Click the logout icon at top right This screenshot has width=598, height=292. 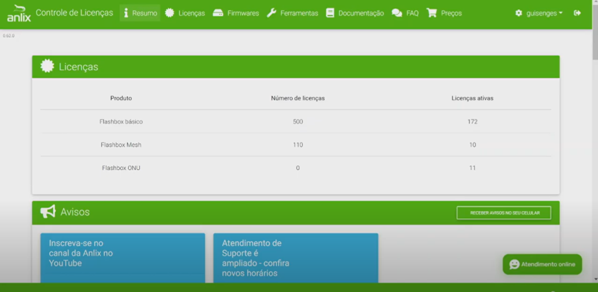577,13
